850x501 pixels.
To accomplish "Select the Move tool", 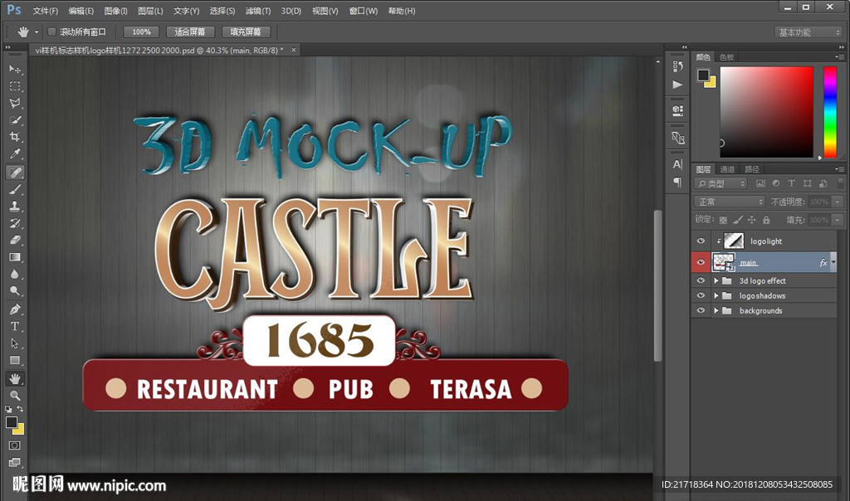I will 15,70.
